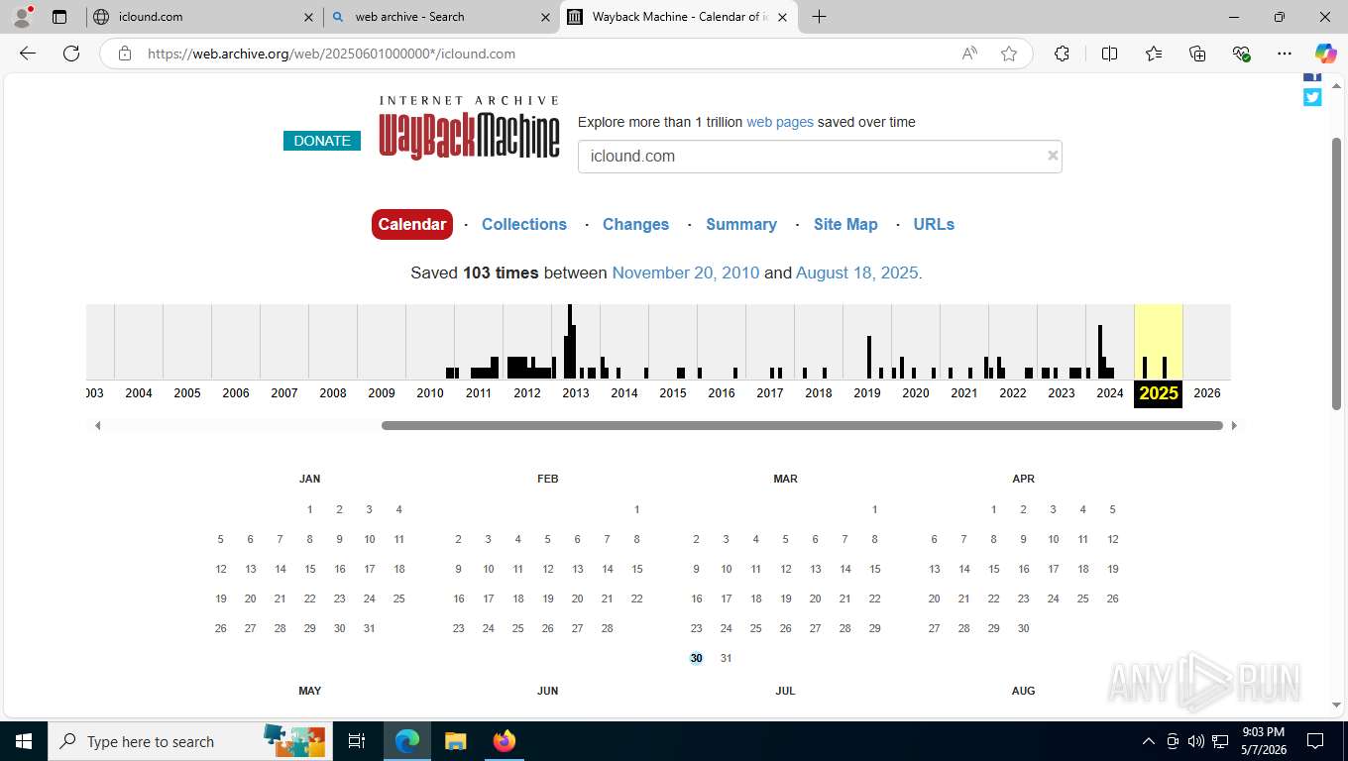Clear the Wayback search field with X
The image size is (1348, 761).
(1053, 156)
